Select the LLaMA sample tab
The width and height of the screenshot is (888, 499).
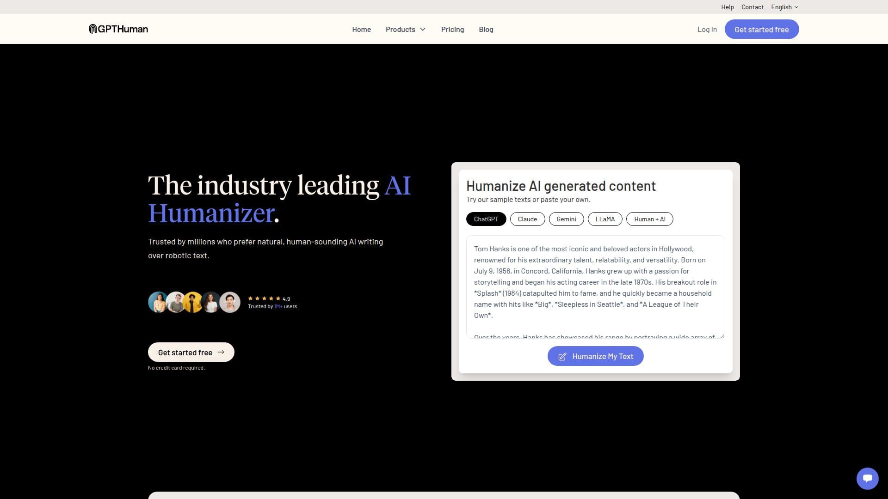click(605, 219)
